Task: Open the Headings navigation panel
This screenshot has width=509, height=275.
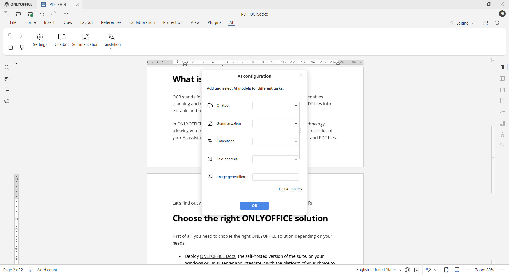Action: [7, 90]
